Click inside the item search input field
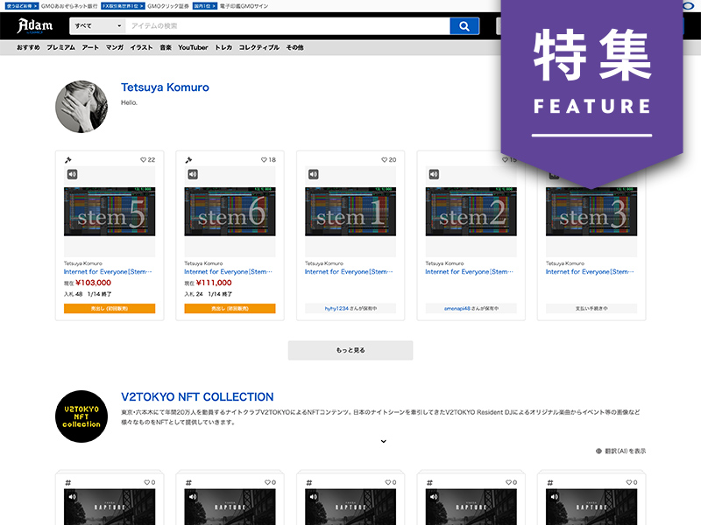 click(263, 26)
